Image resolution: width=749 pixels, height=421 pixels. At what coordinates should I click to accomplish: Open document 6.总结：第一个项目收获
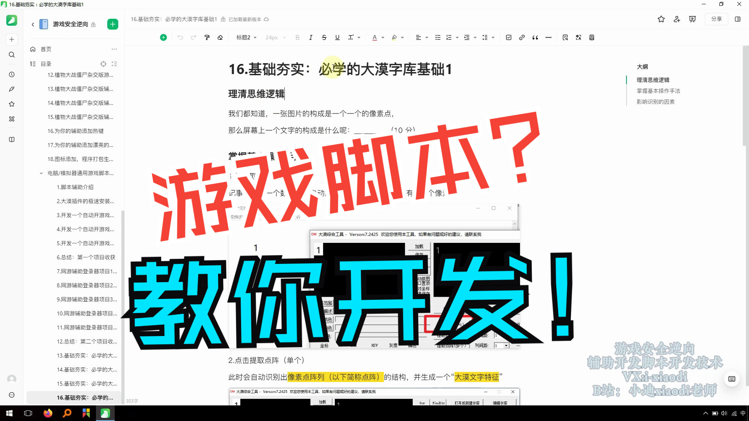click(x=86, y=257)
